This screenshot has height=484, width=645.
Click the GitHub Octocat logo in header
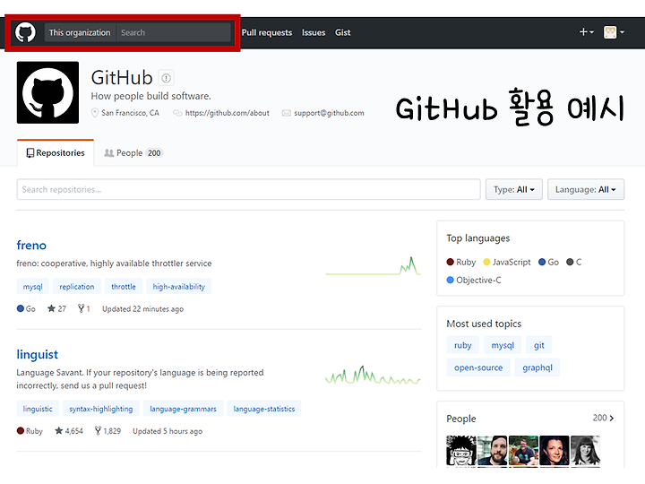pyautogui.click(x=25, y=32)
